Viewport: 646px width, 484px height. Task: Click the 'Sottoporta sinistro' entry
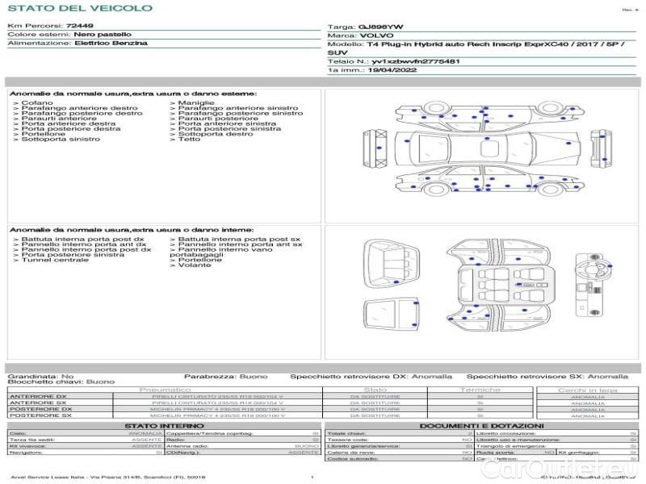point(61,139)
